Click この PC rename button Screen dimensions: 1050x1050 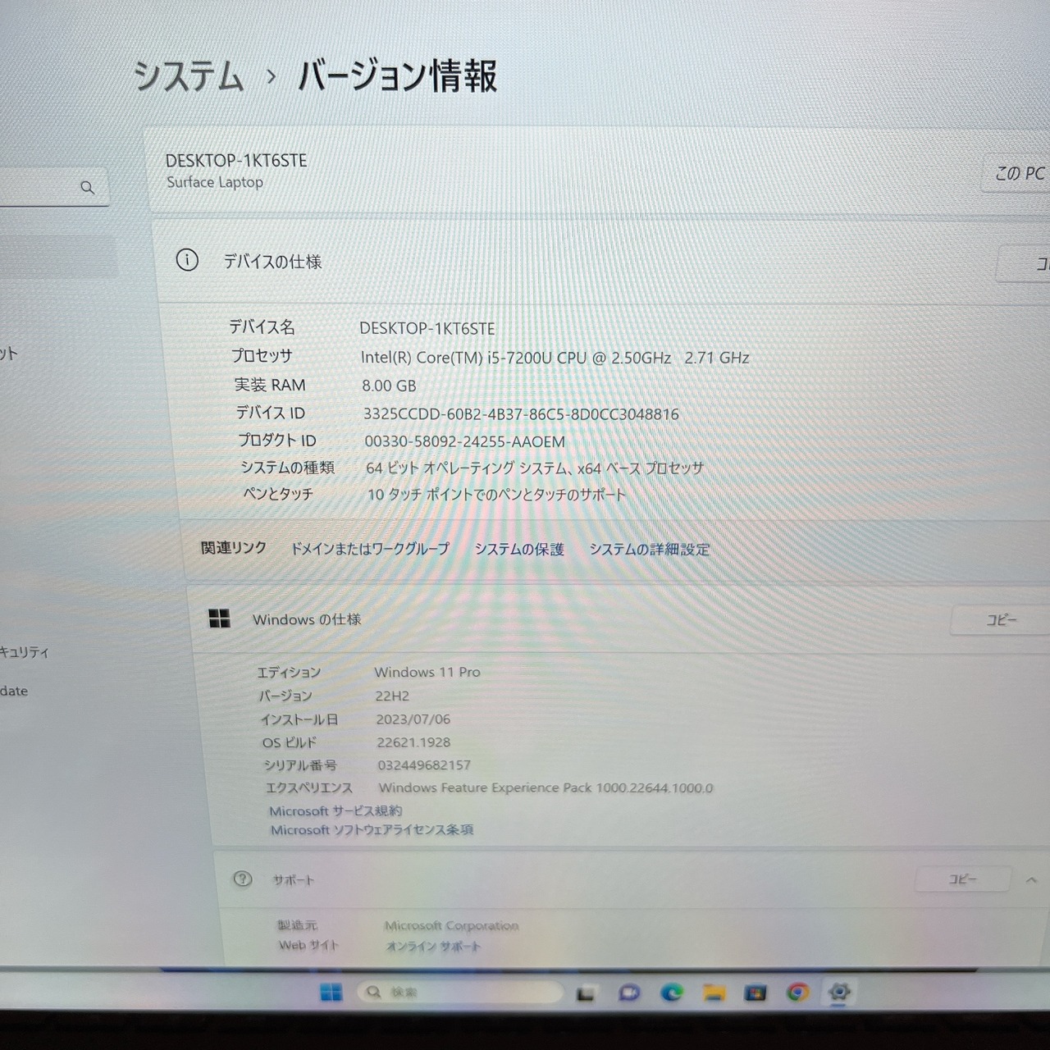(x=1017, y=174)
